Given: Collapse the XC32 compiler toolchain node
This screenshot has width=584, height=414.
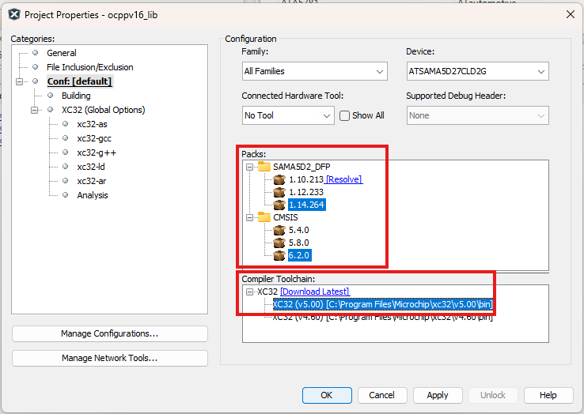Looking at the screenshot, I should coord(249,292).
